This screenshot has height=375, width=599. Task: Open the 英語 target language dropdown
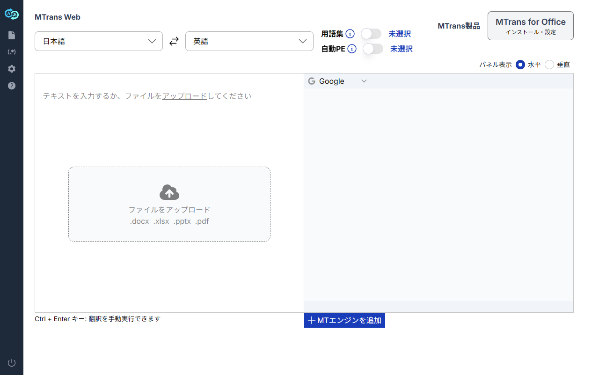[x=249, y=41]
